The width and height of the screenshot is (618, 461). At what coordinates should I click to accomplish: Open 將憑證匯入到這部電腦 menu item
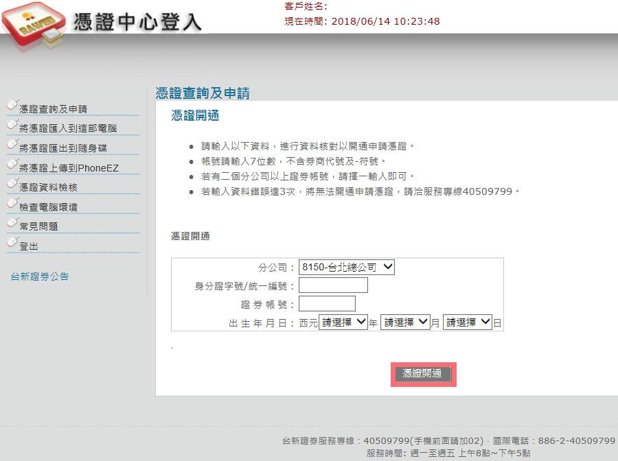[x=68, y=128]
